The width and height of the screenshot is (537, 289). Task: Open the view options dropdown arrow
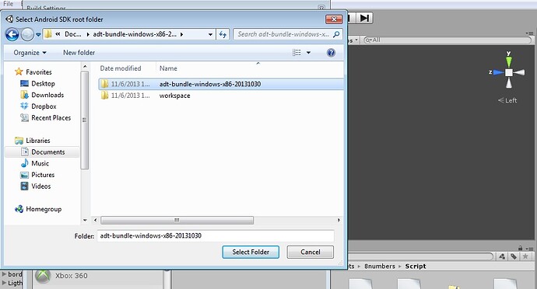point(308,53)
